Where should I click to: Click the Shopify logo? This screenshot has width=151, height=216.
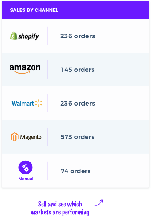click(x=24, y=36)
